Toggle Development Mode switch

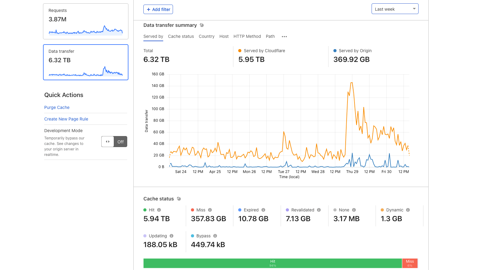pyautogui.click(x=114, y=142)
